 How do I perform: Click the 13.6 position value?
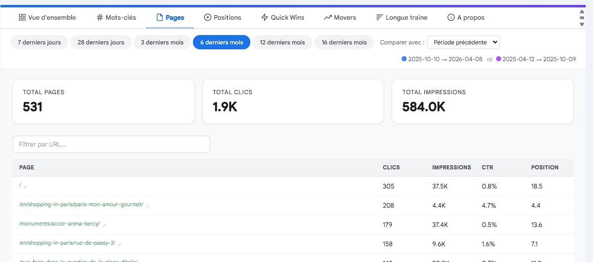click(537, 225)
